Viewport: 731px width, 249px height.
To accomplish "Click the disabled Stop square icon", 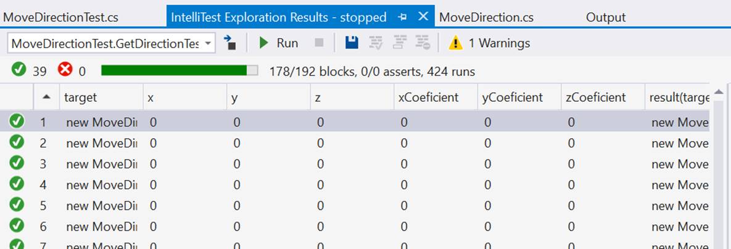I will (x=319, y=43).
